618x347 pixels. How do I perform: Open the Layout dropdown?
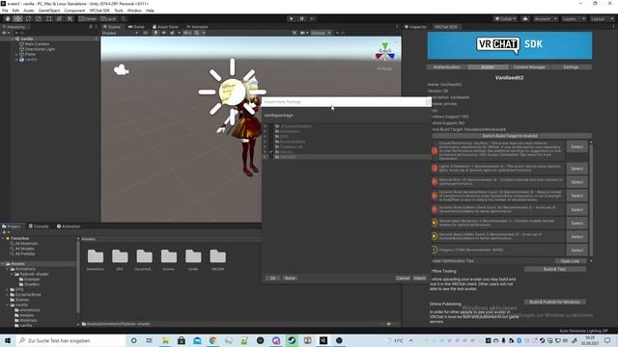(x=602, y=19)
